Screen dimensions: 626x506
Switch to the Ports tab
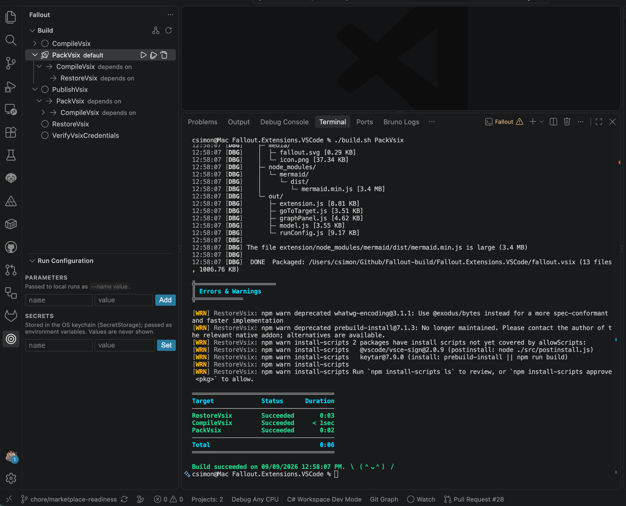[365, 122]
